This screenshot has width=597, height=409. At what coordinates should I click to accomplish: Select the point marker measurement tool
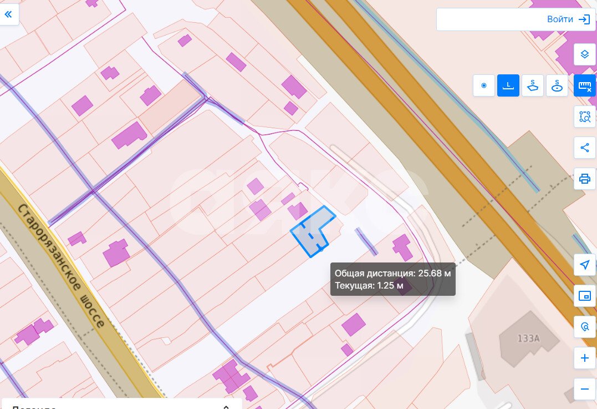click(x=484, y=85)
